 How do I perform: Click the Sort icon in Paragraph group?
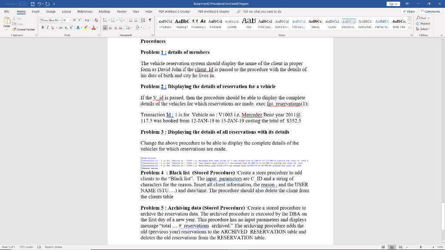[143, 20]
